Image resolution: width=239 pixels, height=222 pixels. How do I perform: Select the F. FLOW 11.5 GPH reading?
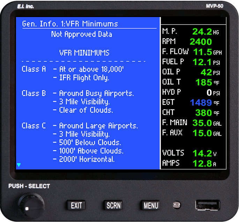click(192, 52)
